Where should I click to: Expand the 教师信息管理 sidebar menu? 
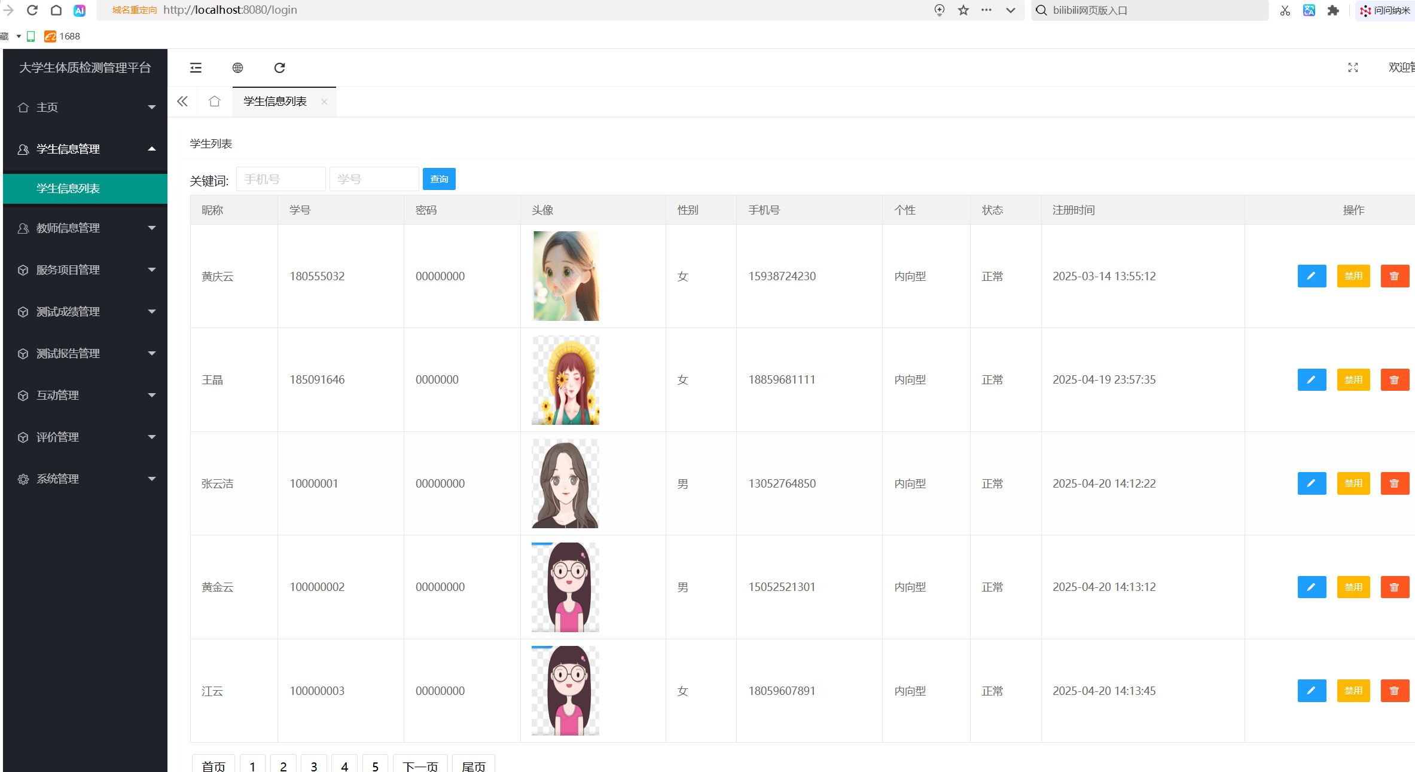pos(85,228)
